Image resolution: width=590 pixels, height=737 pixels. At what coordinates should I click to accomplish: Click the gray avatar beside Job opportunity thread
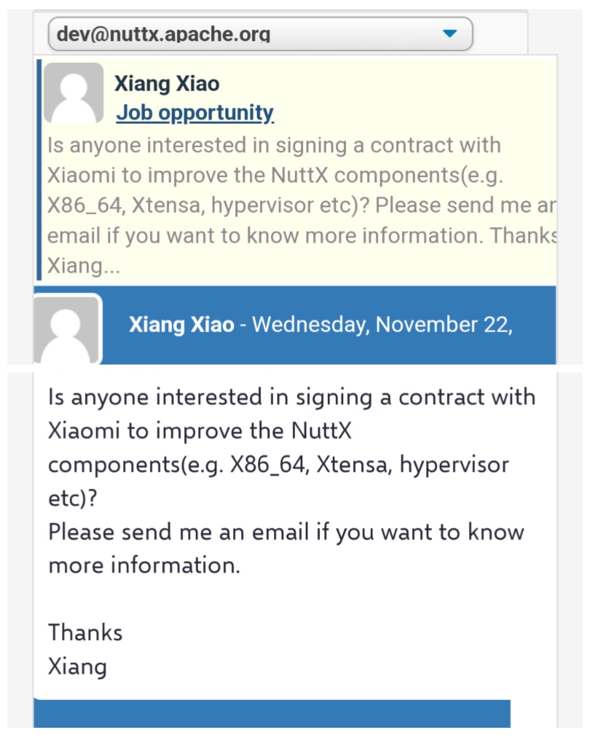74,93
